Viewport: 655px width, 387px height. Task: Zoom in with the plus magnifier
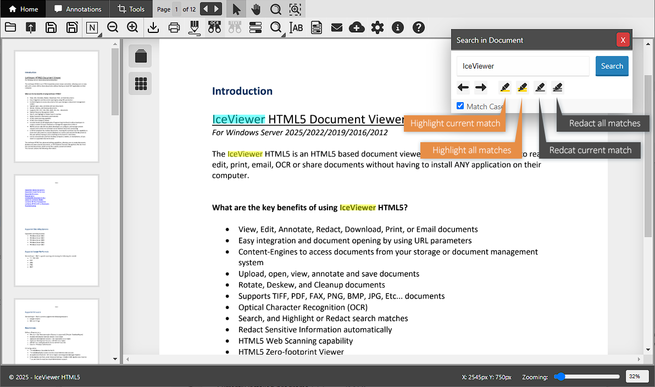(x=132, y=27)
